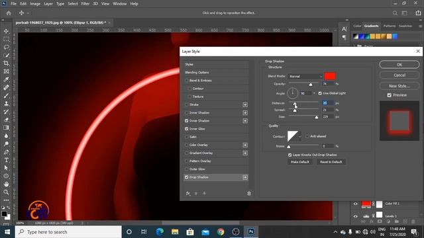Click the Angle dial control
This screenshot has width=424, height=238.
pos(293,93)
